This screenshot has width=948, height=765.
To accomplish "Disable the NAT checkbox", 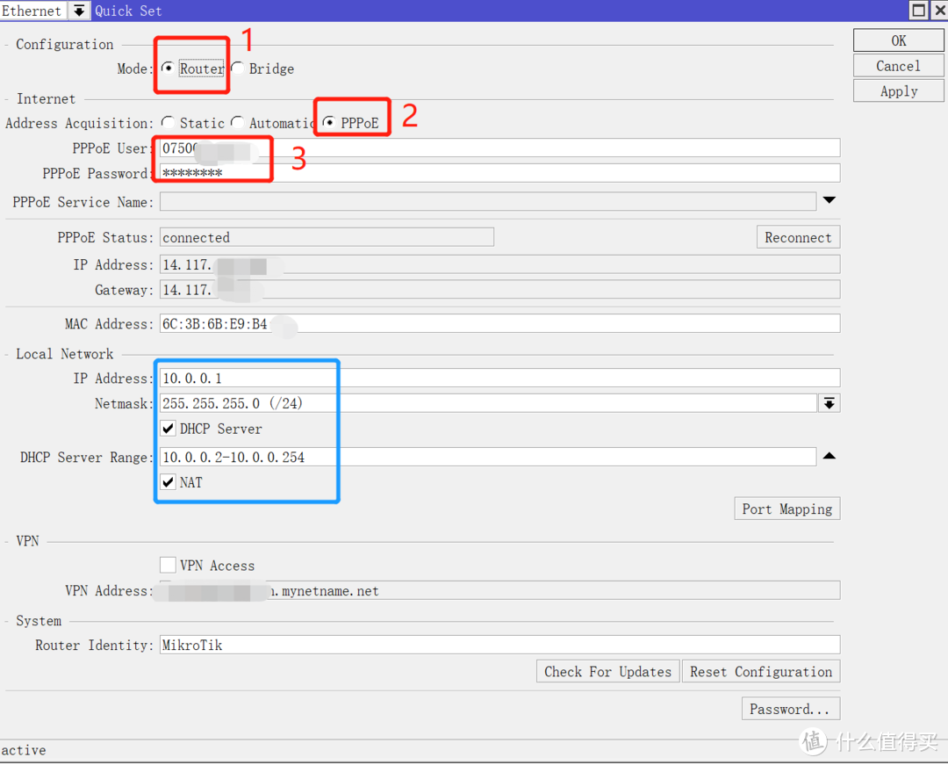I will pyautogui.click(x=169, y=482).
